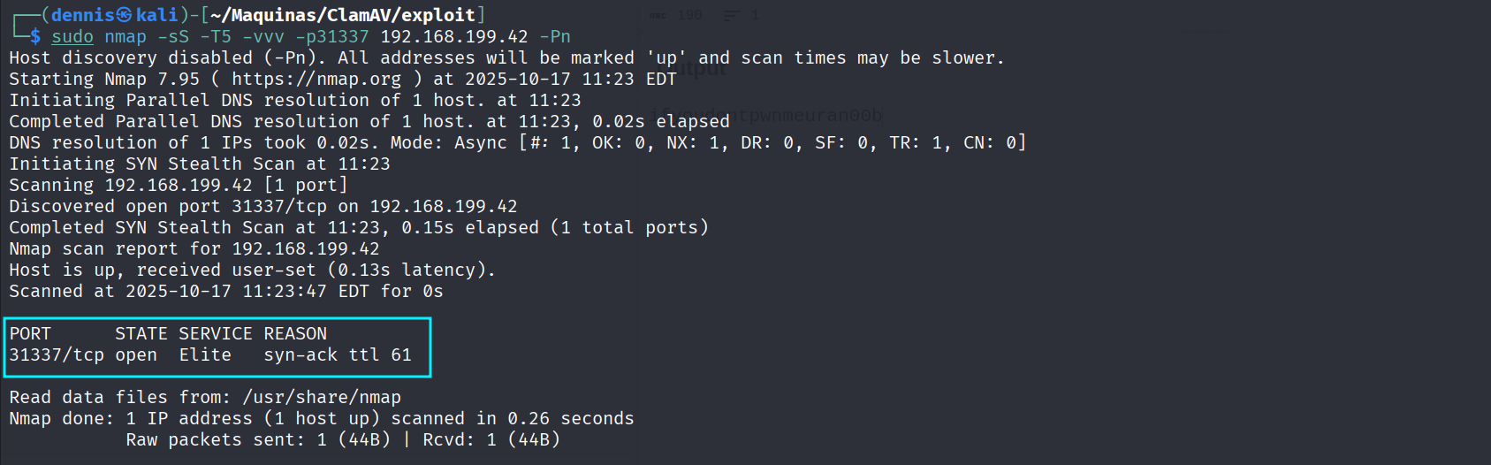Click the open state in the port table
The height and width of the screenshot is (465, 1491).
click(x=136, y=354)
